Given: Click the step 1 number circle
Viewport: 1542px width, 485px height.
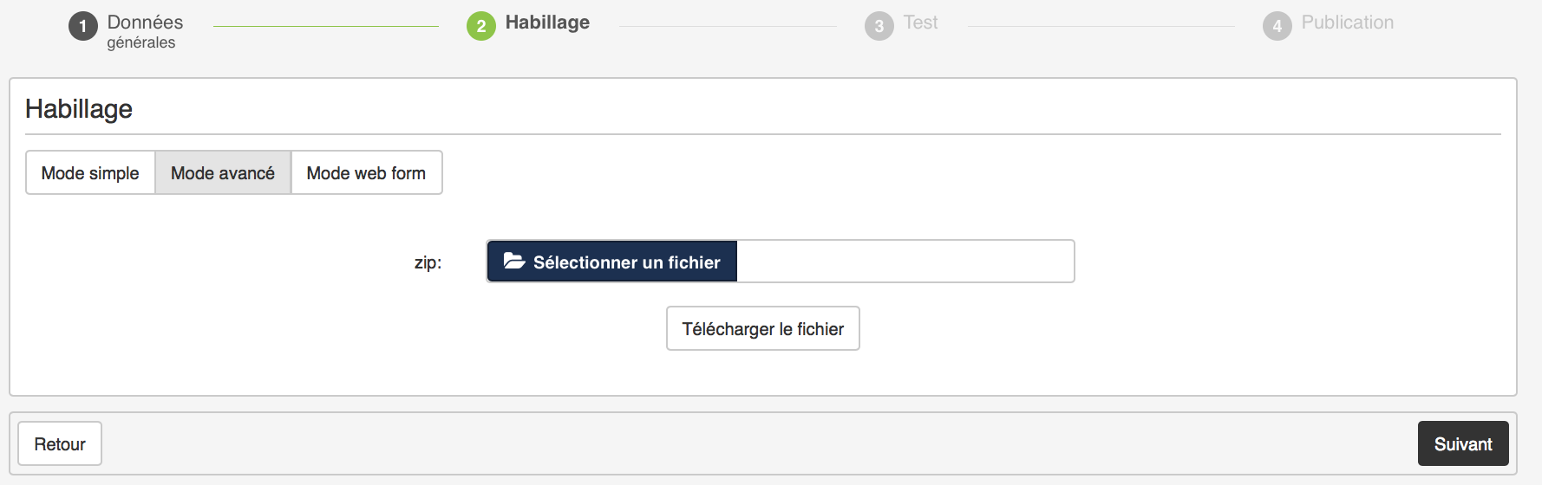Looking at the screenshot, I should [83, 26].
